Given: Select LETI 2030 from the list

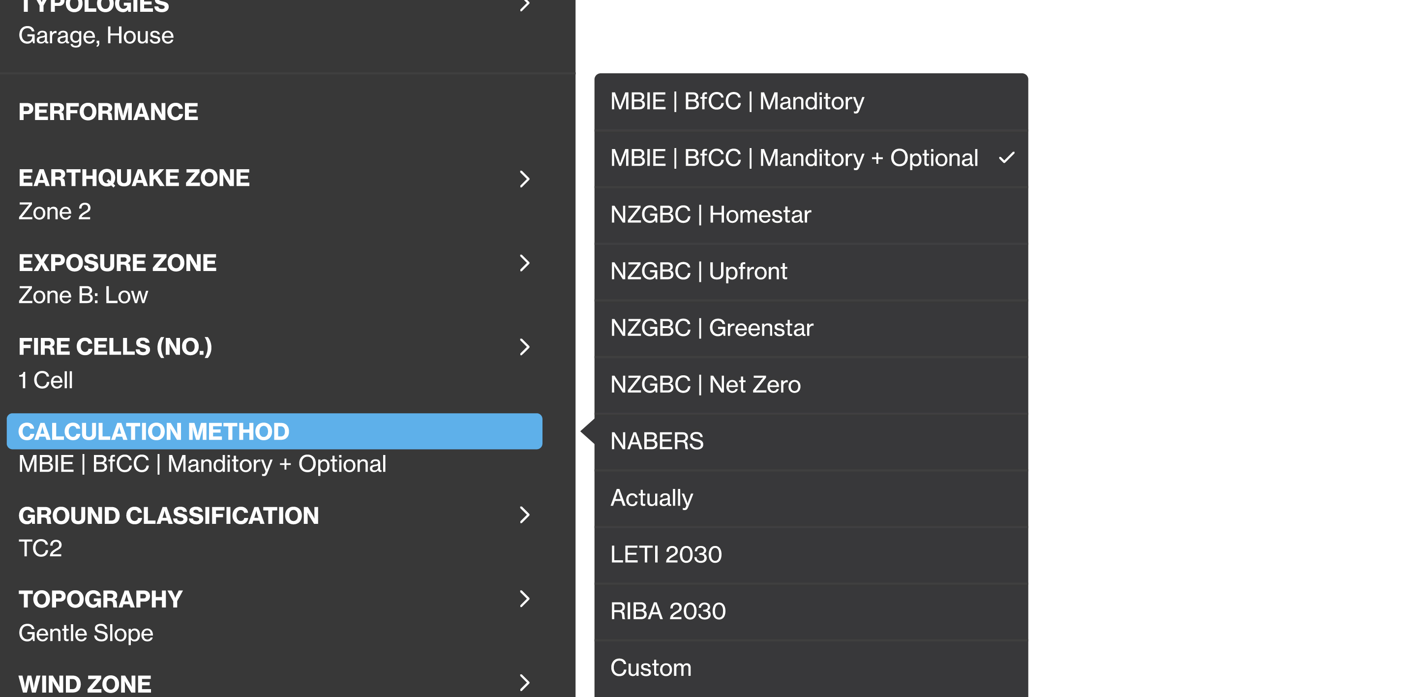Looking at the screenshot, I should [x=666, y=554].
